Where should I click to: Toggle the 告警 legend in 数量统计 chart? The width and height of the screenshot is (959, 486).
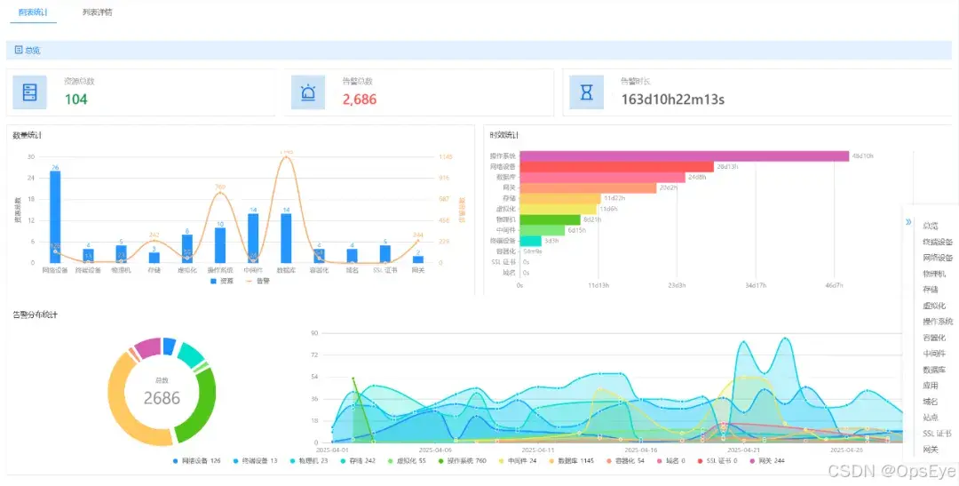tap(257, 281)
